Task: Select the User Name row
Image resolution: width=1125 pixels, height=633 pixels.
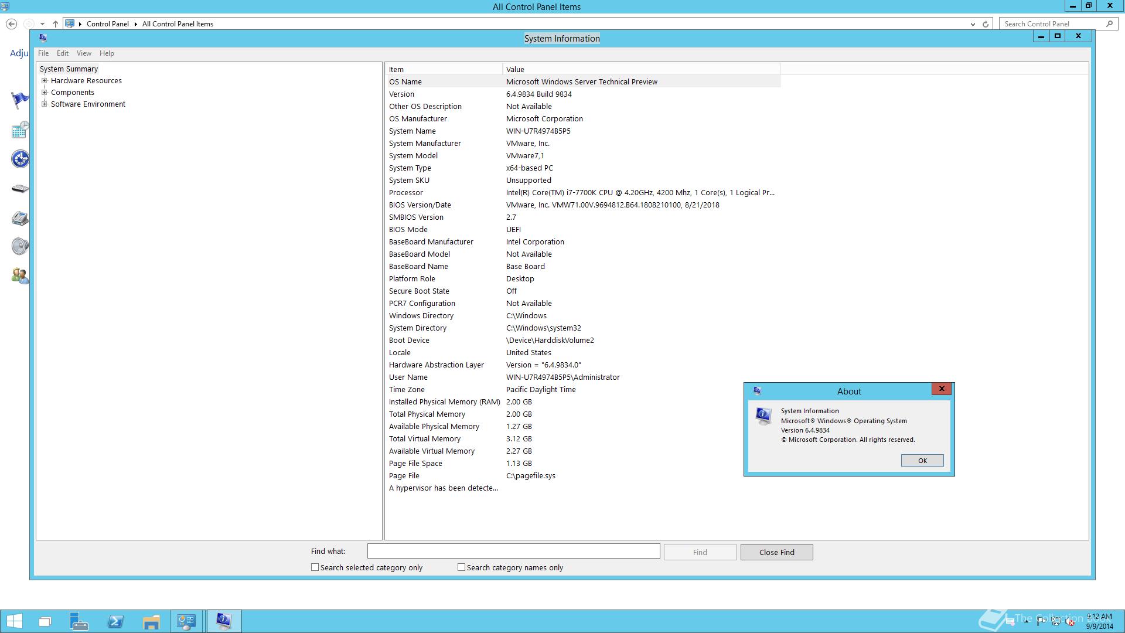Action: pos(583,377)
